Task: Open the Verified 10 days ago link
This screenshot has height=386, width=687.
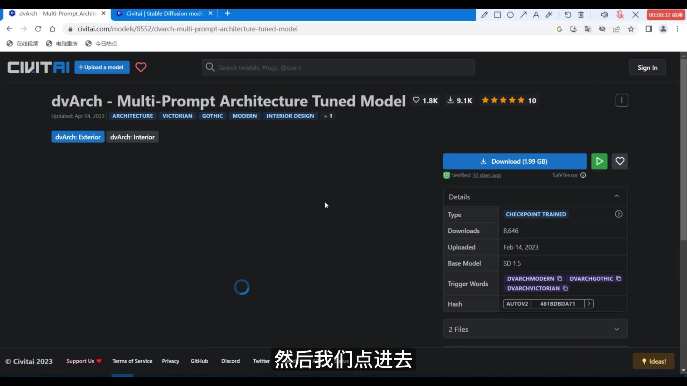Action: point(486,175)
